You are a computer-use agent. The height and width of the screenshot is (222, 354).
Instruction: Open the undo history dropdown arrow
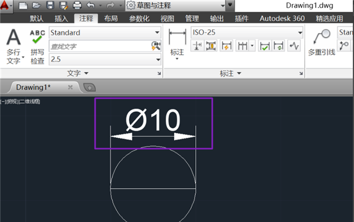tap(100, 6)
